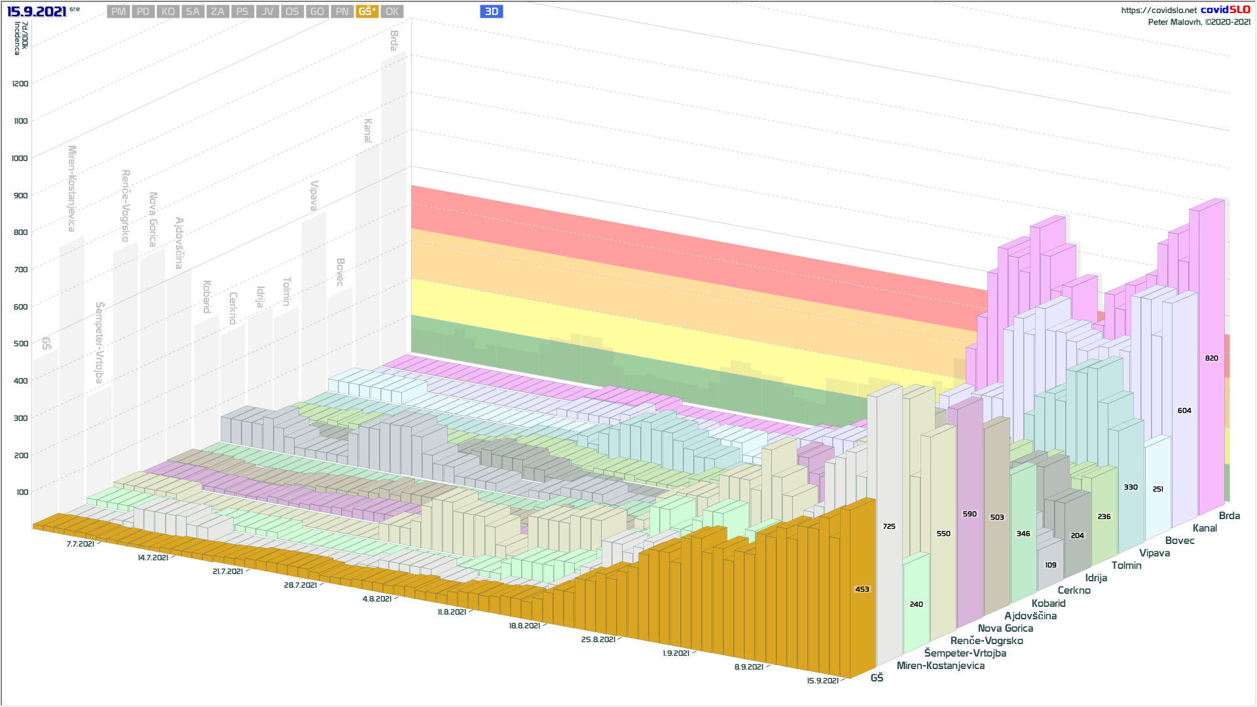Choose the PS region tab
1257x707 pixels.
click(242, 11)
